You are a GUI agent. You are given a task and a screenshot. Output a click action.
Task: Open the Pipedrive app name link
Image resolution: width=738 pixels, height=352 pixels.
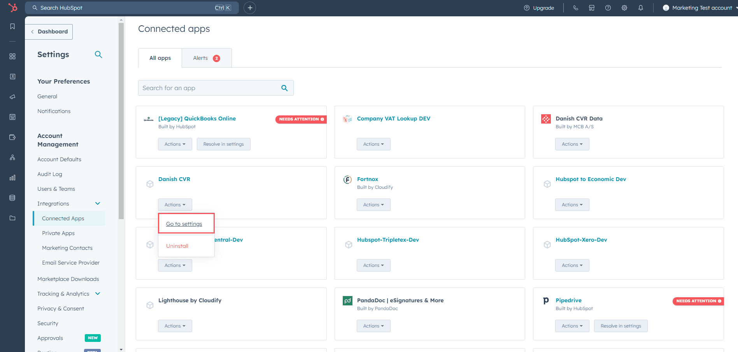568,300
